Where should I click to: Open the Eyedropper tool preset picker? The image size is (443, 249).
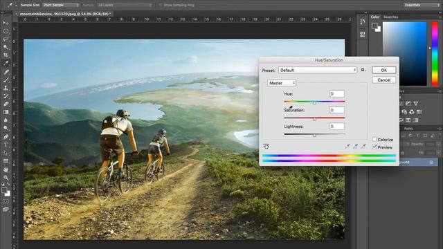(12, 5)
